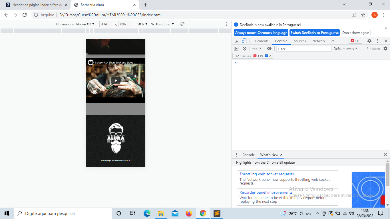
Task: Open File Explorer from the taskbar
Action: (161, 213)
